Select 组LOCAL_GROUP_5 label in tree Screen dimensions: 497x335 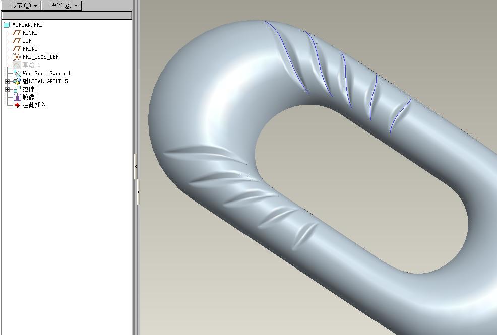pyautogui.click(x=45, y=81)
